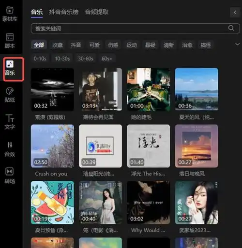The height and width of the screenshot is (248, 242).
Task: Collapse the panel with the left arrow
Action: [x=235, y=12]
